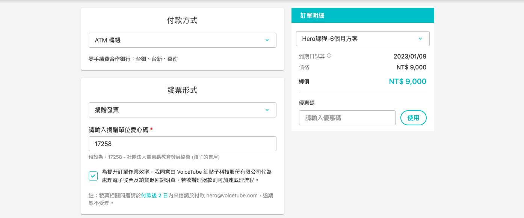Click the 付款後 2 日 link
Screen dimensions: 524x218
(154, 195)
